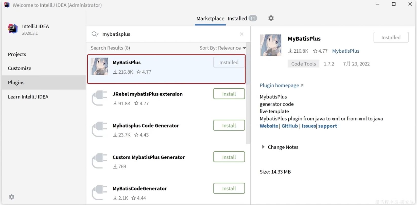Click Size: 14.33 MB text

pos(275,172)
